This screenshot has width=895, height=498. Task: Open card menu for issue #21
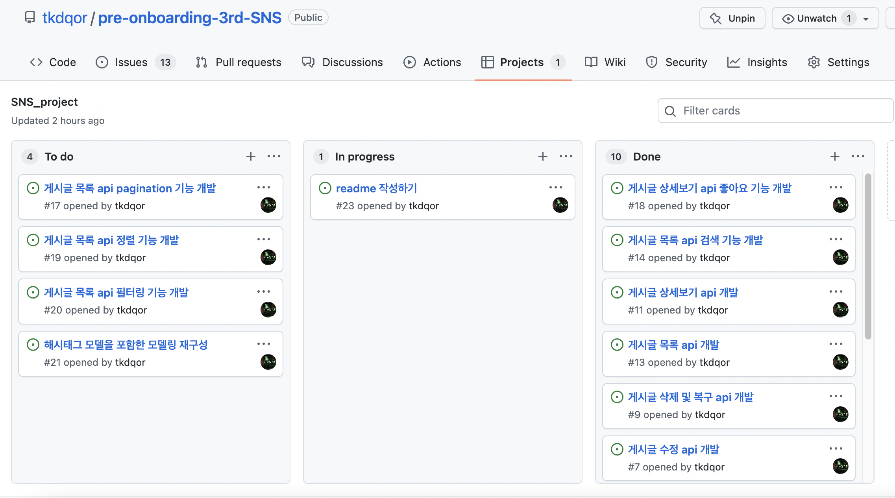(264, 344)
